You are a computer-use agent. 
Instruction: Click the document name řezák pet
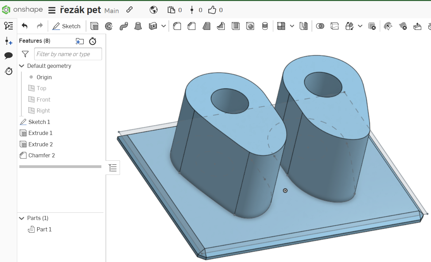tap(80, 10)
